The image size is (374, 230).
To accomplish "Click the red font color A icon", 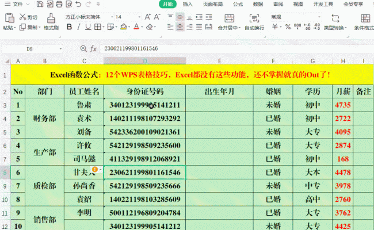I will coord(136,27).
